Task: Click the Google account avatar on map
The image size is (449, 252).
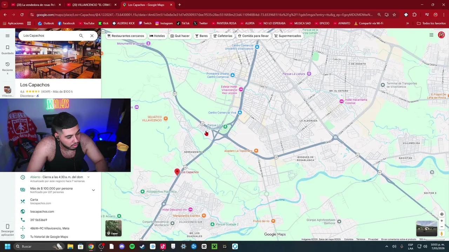Action: 441,35
